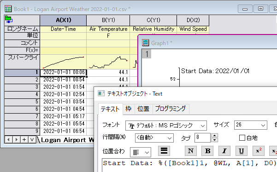Toggle Bold formatting button

point(207,151)
